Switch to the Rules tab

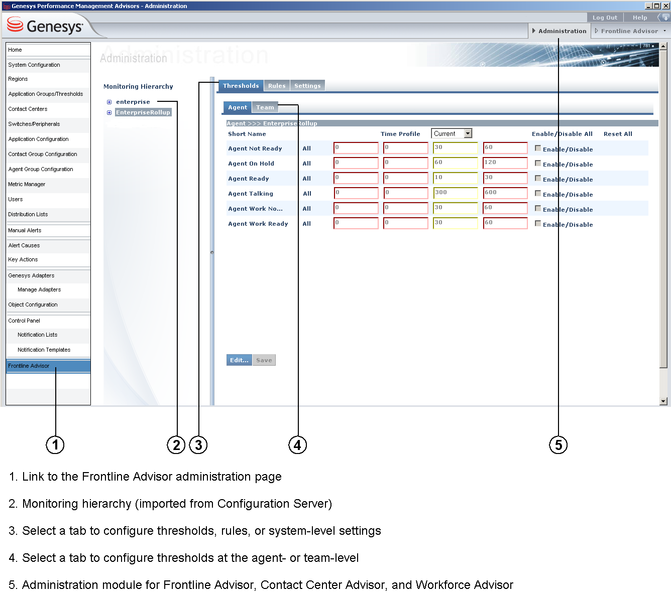(277, 86)
